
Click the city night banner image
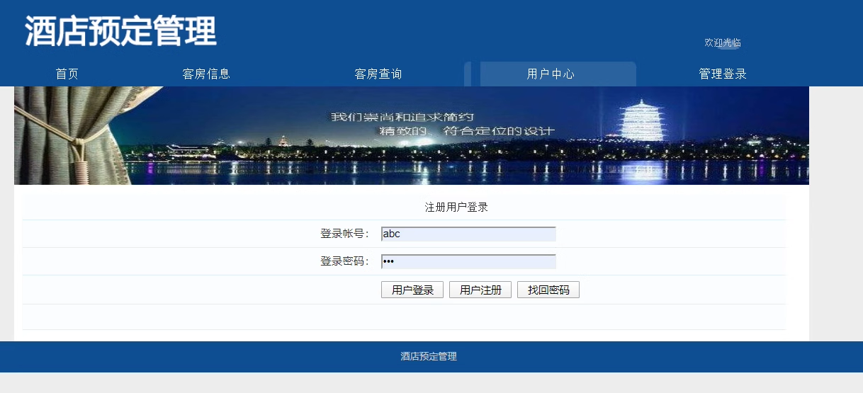point(412,135)
